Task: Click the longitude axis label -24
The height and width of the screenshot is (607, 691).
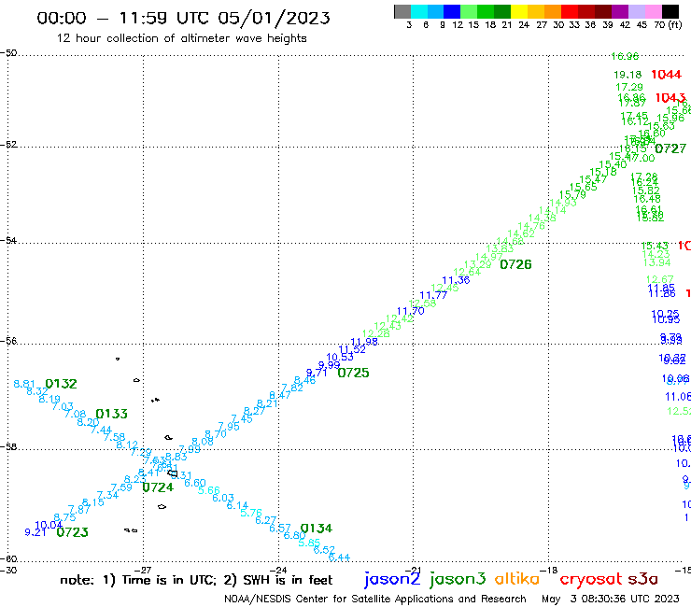Action: [278, 570]
